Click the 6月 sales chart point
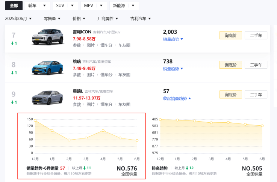 [137, 141]
